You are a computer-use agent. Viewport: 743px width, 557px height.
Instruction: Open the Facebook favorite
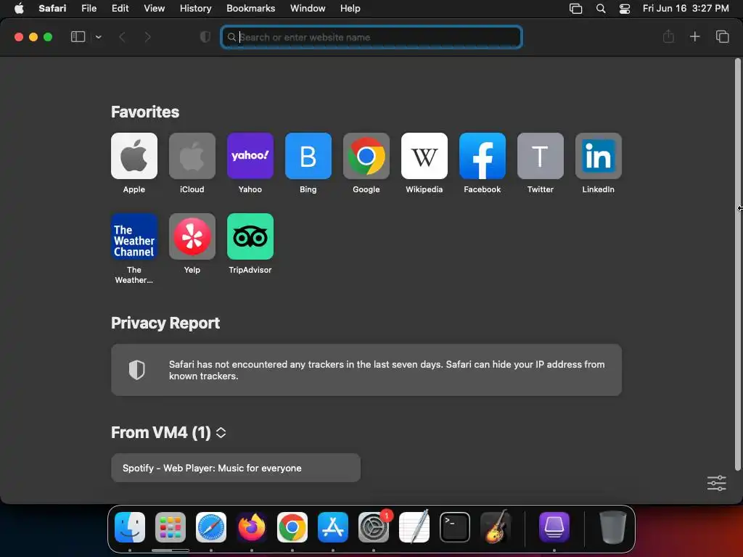pyautogui.click(x=483, y=156)
